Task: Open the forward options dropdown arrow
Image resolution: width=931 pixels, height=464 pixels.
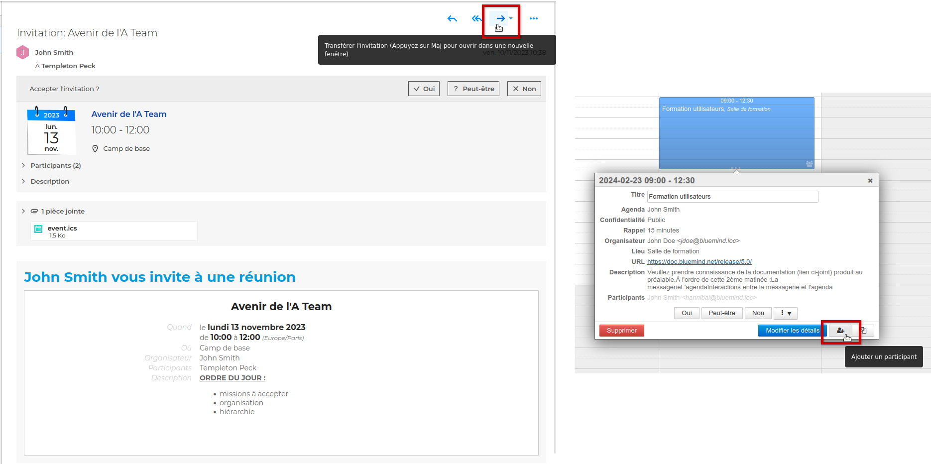Action: pyautogui.click(x=511, y=18)
